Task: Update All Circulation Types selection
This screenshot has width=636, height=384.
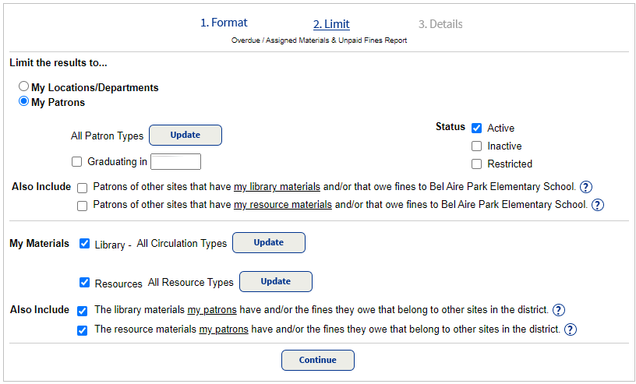Action: (269, 243)
